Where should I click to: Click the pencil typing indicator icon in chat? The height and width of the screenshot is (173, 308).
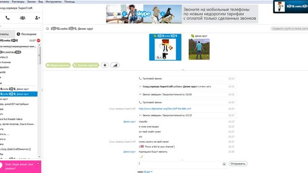point(141,157)
